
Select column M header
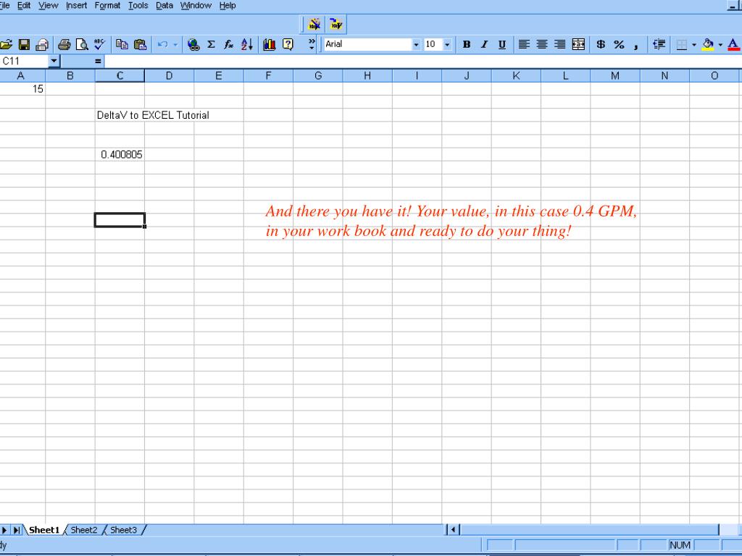(x=614, y=75)
